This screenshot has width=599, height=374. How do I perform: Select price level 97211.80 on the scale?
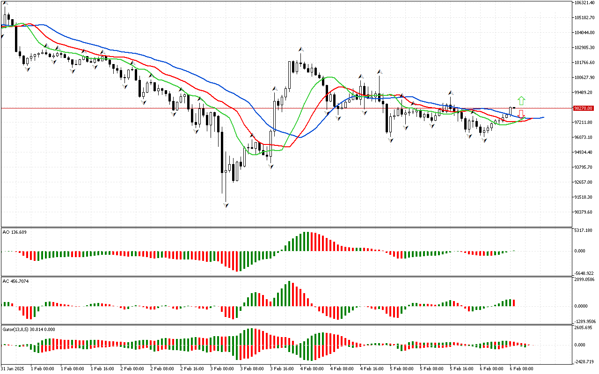tap(584, 122)
